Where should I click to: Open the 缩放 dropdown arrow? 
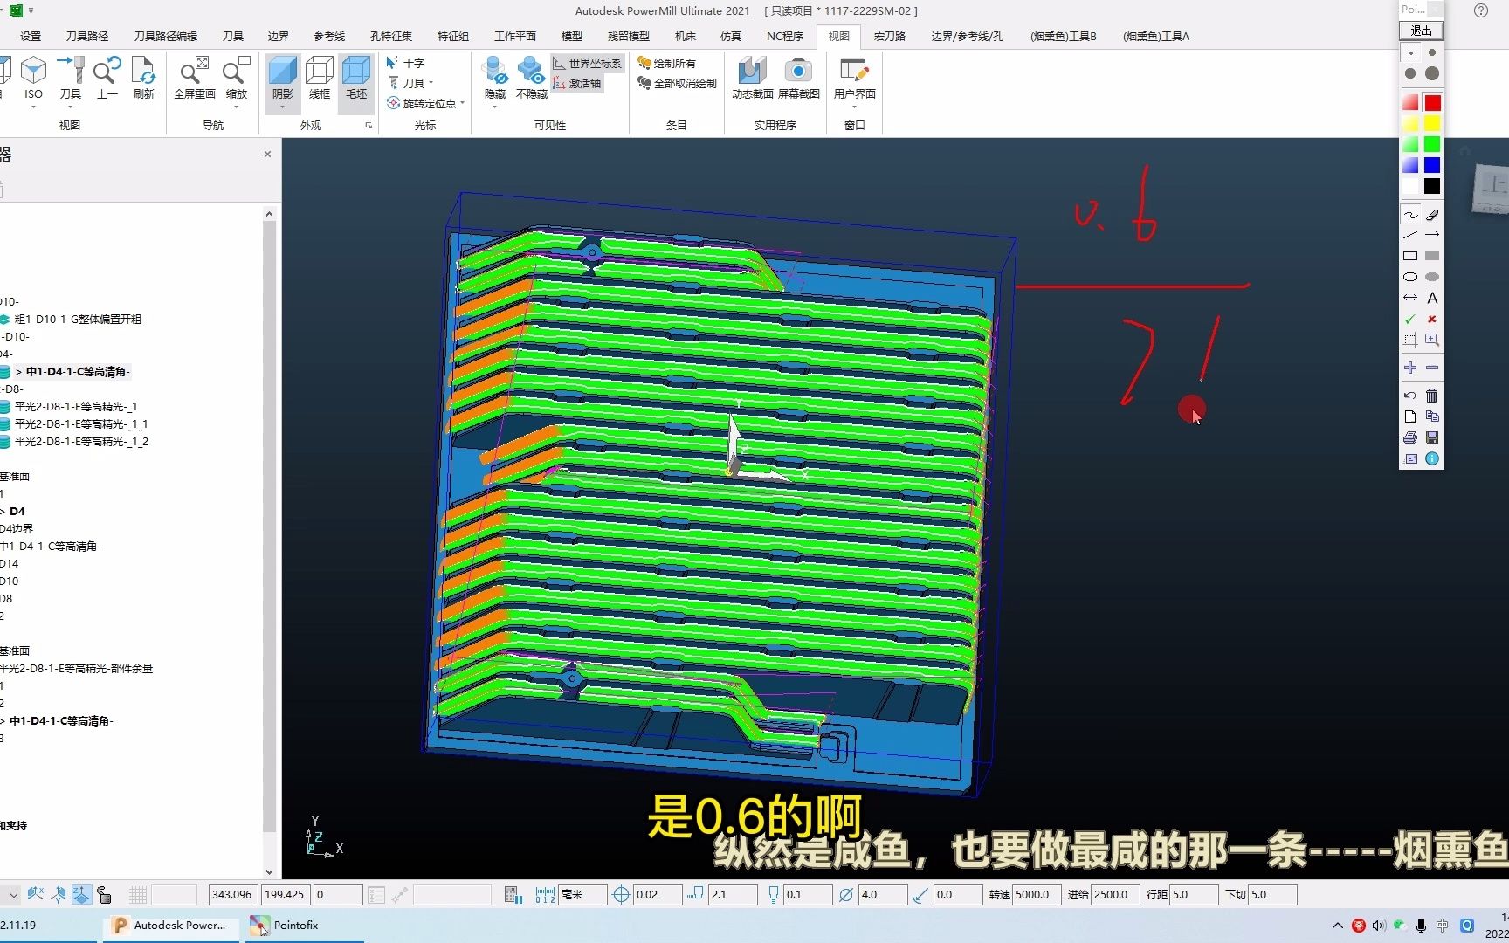point(236,107)
